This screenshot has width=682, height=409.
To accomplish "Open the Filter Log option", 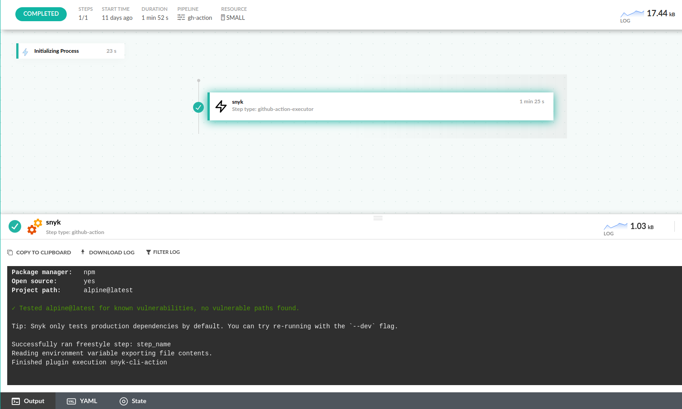I will click(x=163, y=253).
